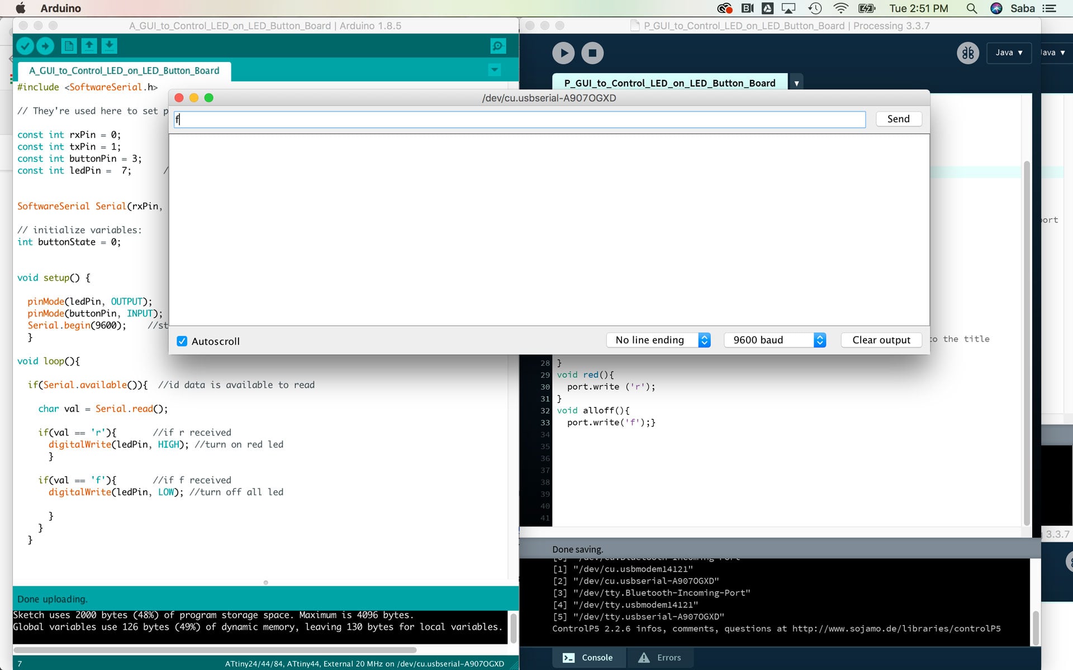Image resolution: width=1073 pixels, height=670 pixels.
Task: Click the Console icon in Processing
Action: pyautogui.click(x=568, y=658)
